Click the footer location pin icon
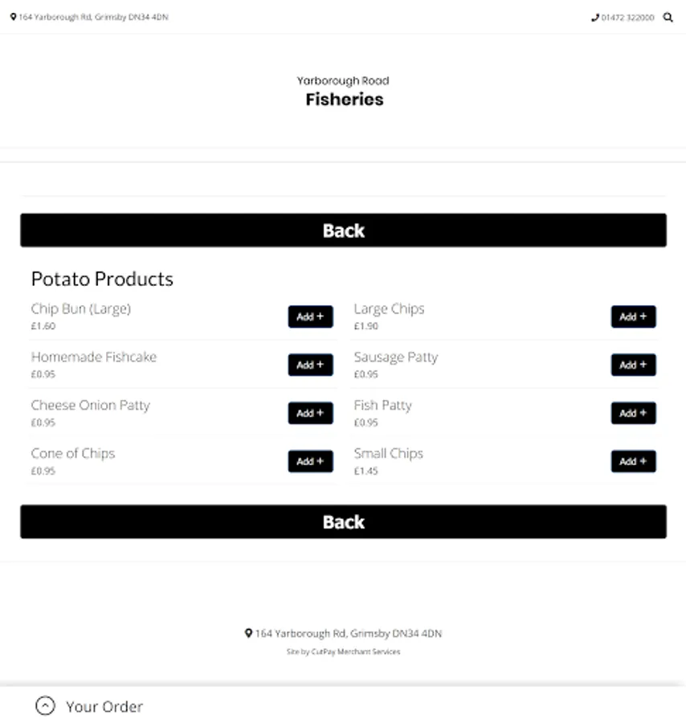The height and width of the screenshot is (723, 686). 249,633
